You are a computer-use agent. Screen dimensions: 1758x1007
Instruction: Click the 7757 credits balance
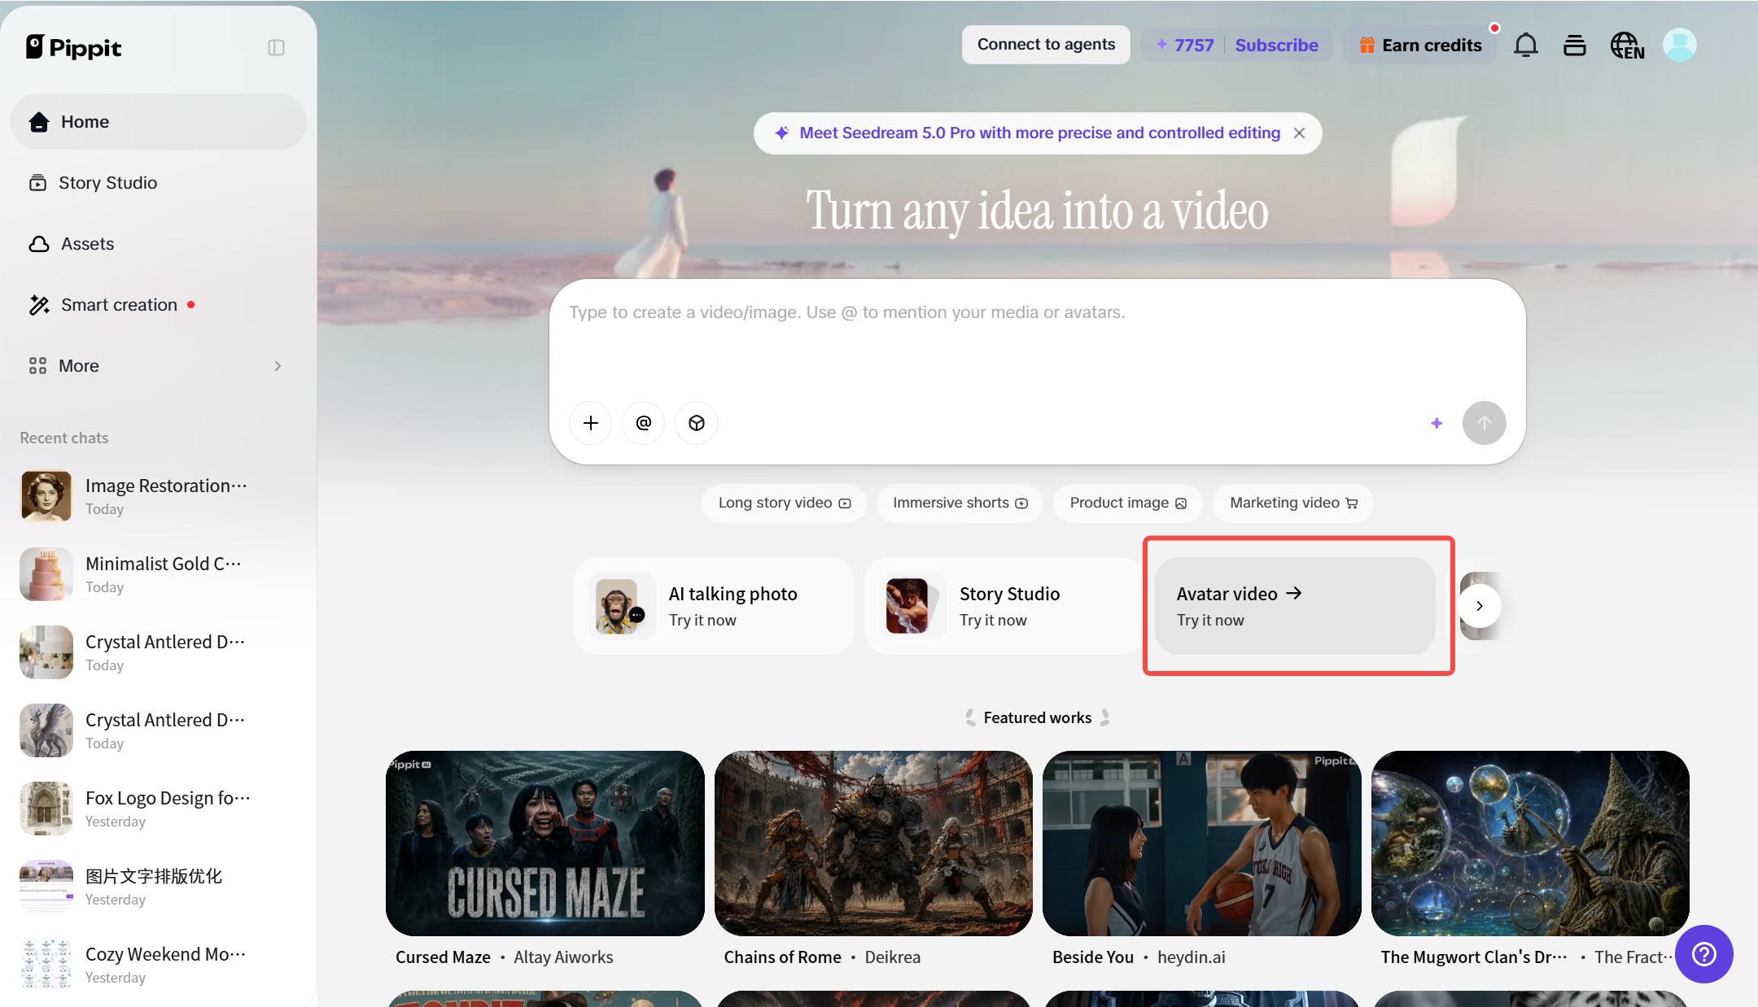pyautogui.click(x=1185, y=45)
